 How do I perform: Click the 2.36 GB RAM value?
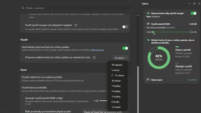coord(193,24)
